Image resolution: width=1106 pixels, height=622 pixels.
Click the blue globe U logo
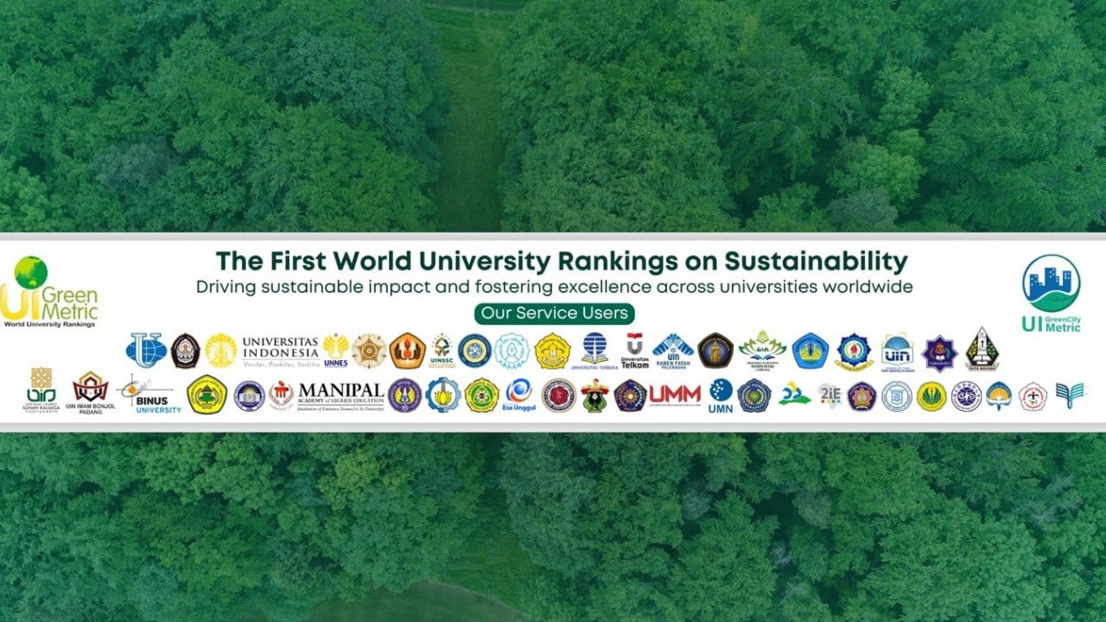click(146, 351)
